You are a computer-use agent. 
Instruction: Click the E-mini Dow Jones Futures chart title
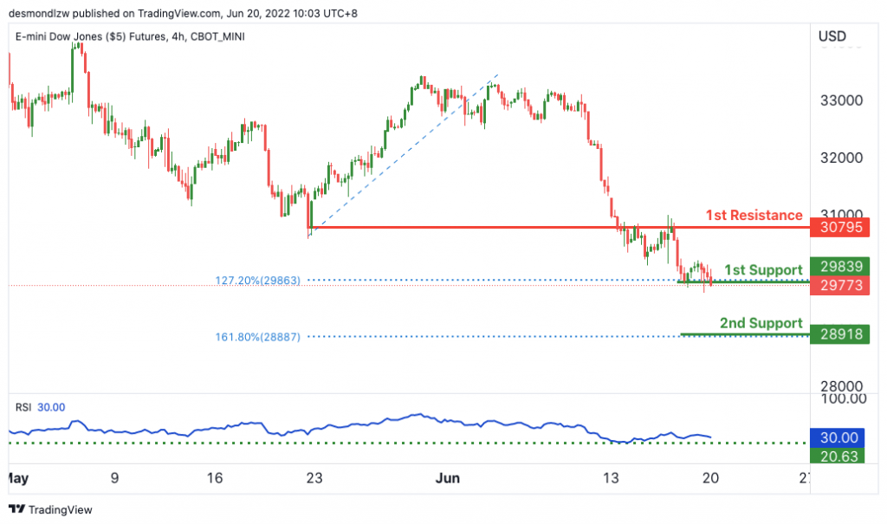click(x=130, y=36)
